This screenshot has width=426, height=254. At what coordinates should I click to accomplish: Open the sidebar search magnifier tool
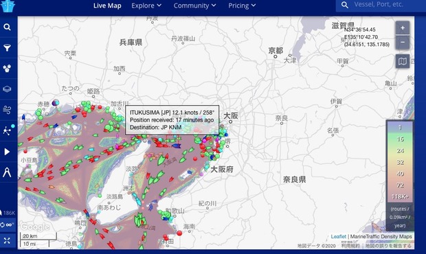tap(7, 27)
